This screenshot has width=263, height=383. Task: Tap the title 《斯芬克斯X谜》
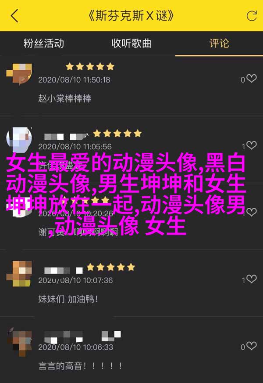131,16
